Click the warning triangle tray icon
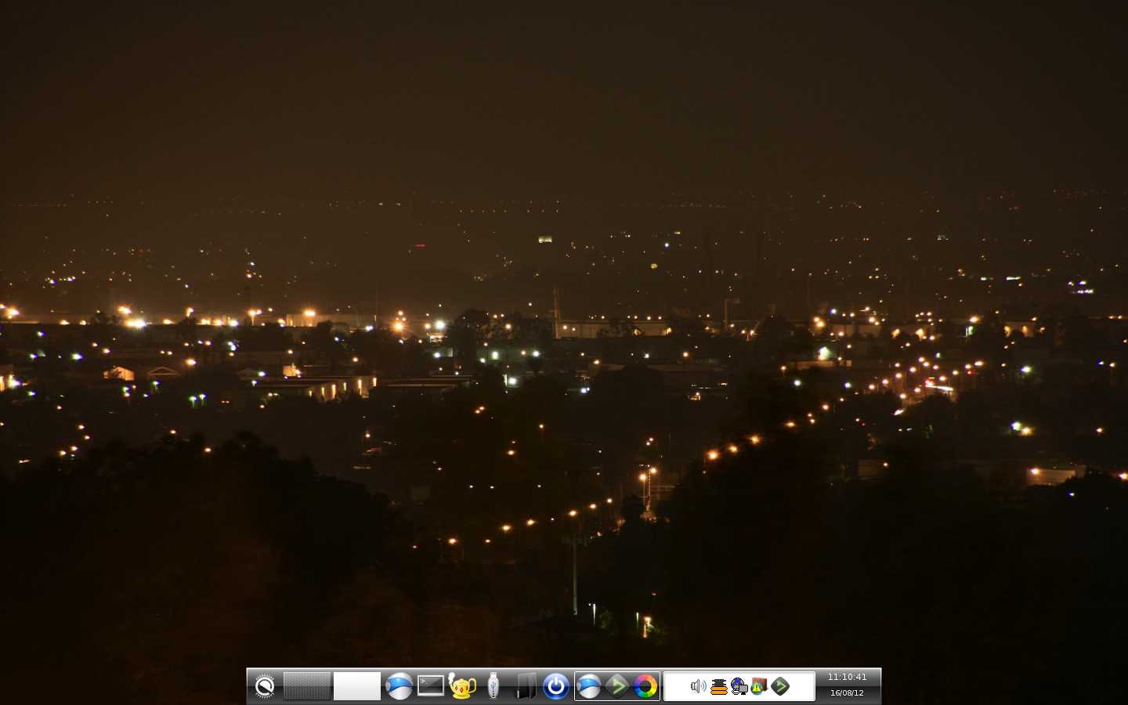1128x705 pixels. pos(758,687)
